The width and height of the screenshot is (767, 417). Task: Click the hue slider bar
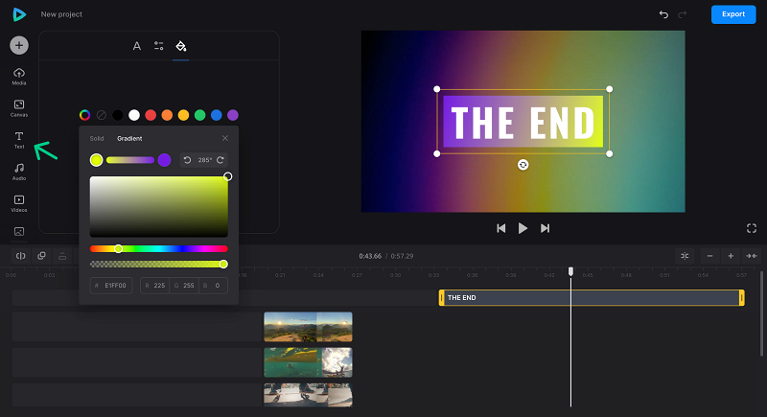click(159, 249)
